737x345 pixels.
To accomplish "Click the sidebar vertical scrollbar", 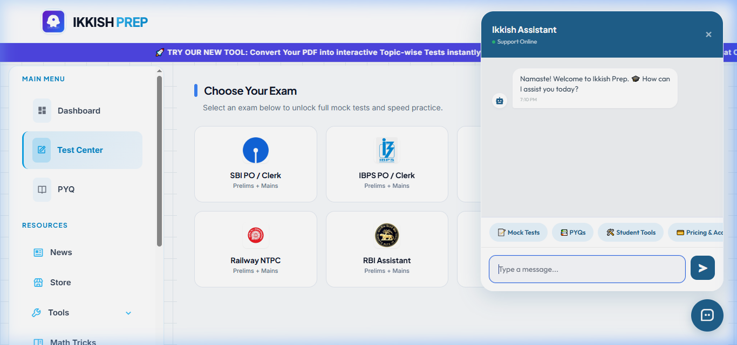I will pos(159,161).
